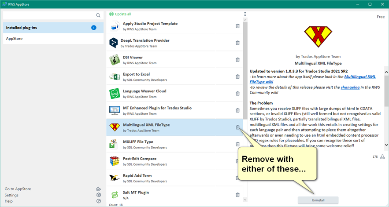Screen dimensions: 389x207
Task: Click trash icon for DeepL Translation Provider
Action: [237, 43]
